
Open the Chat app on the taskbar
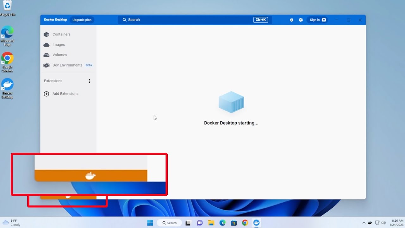(200, 223)
